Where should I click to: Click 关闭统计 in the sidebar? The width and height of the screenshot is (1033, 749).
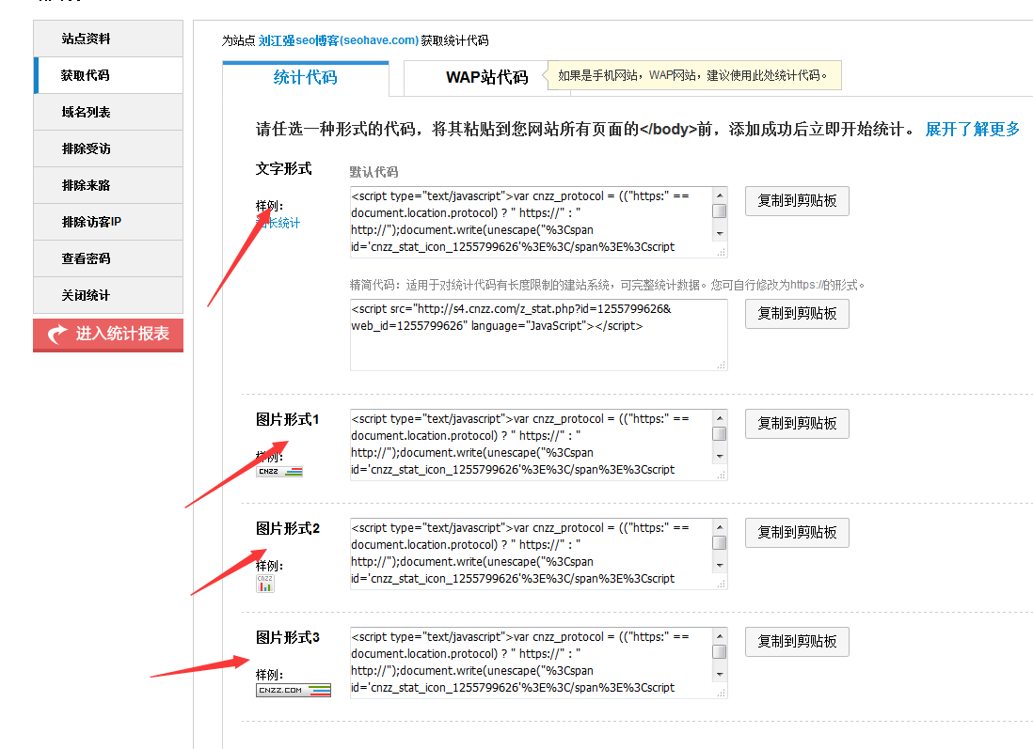[x=108, y=295]
